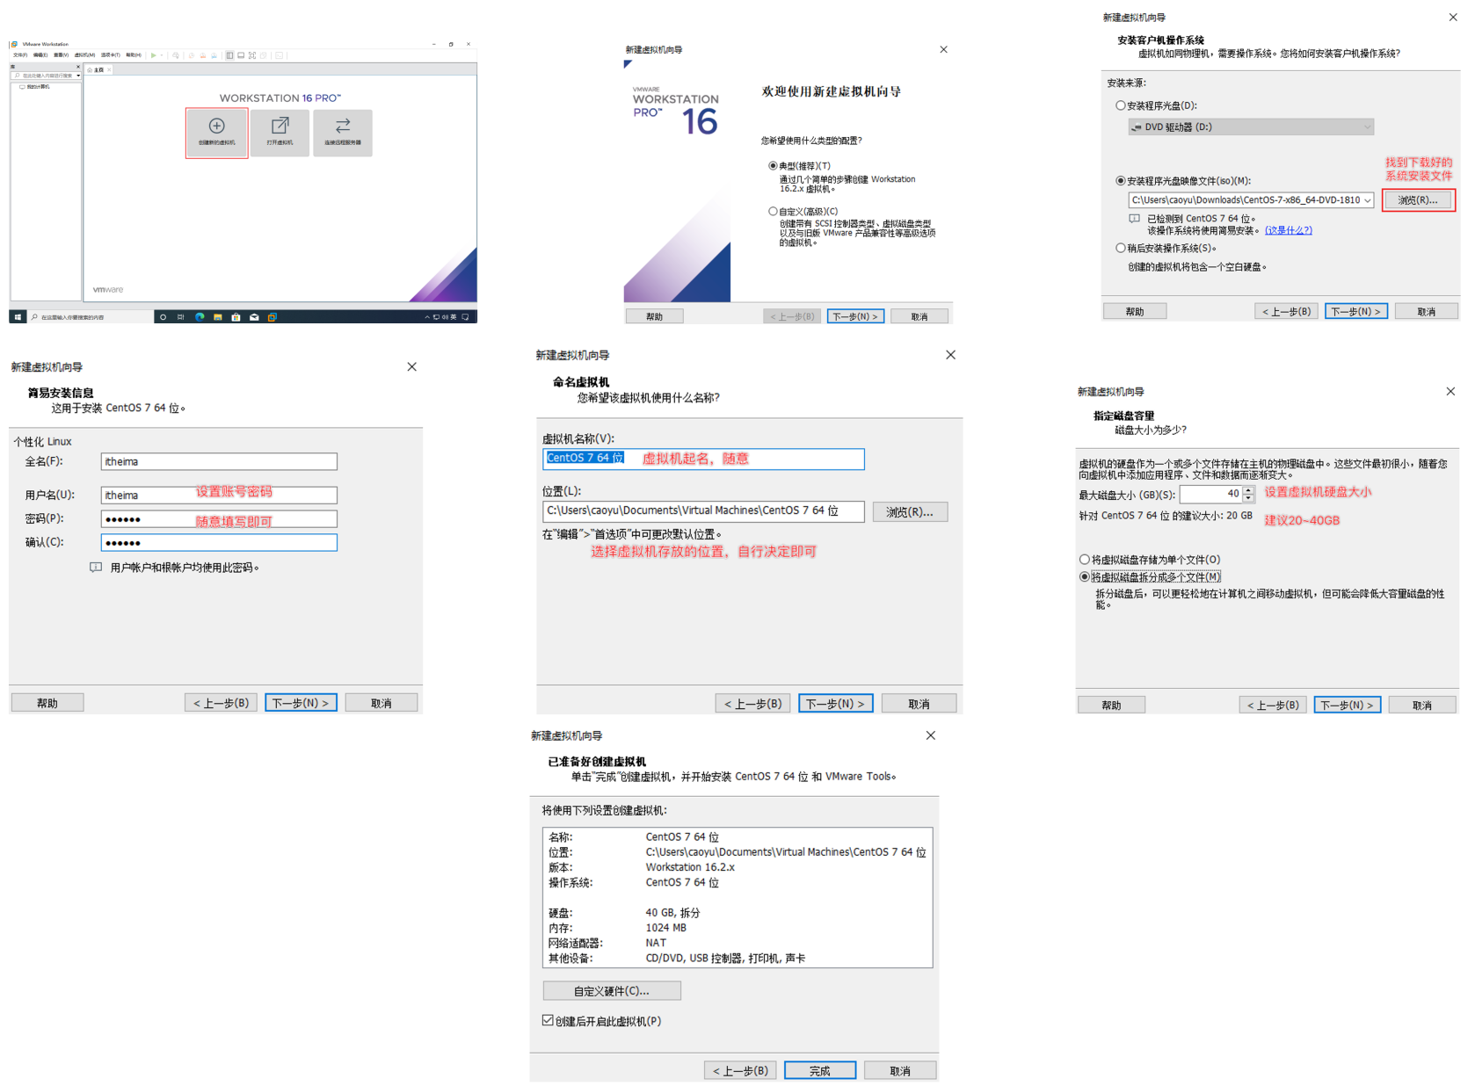Click the green power-on play toolbar icon
The width and height of the screenshot is (1468, 1086).
pyautogui.click(x=154, y=55)
